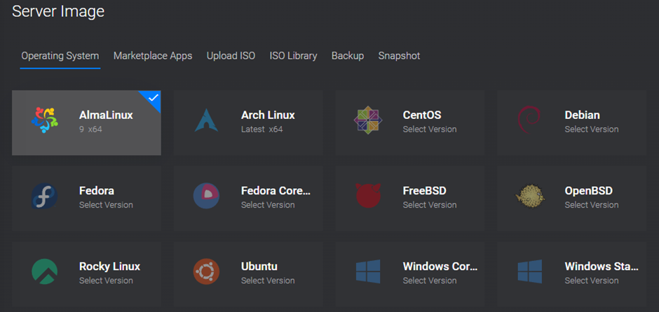Open Fedora Select Version list
Screen dimensions: 659x312
pyautogui.click(x=106, y=205)
